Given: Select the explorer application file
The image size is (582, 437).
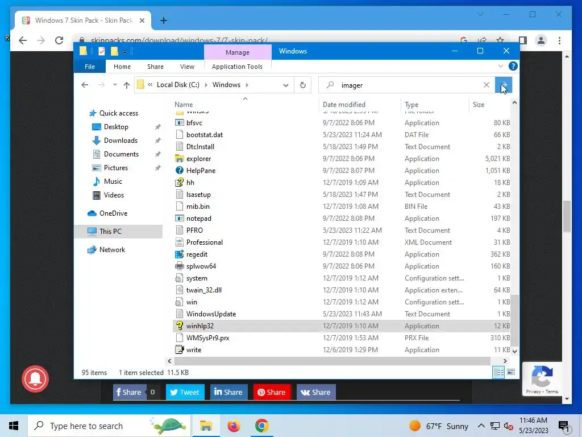Looking at the screenshot, I should pos(198,159).
